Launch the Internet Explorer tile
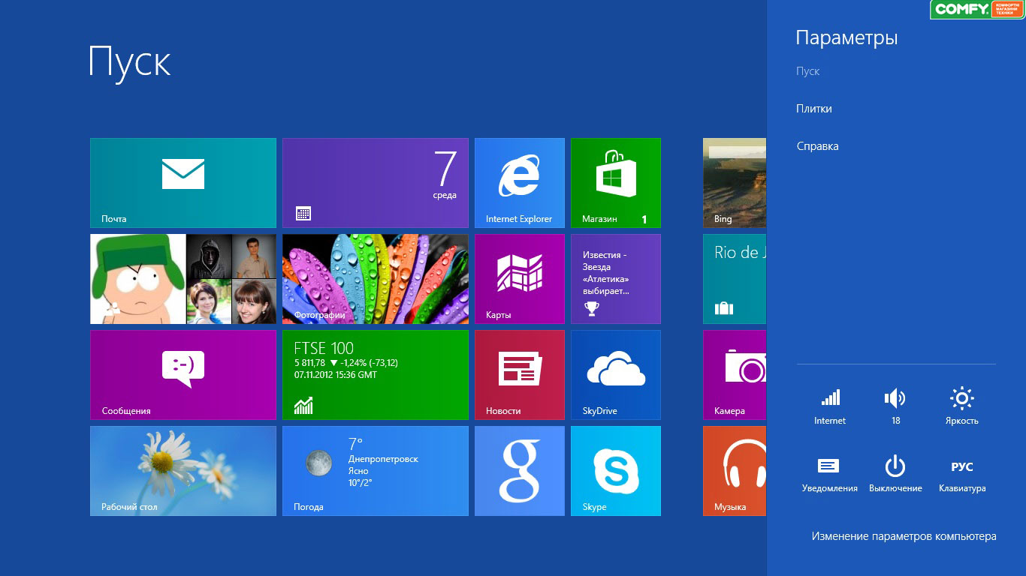 520,183
